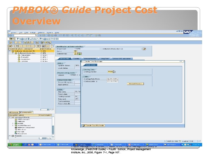Click the green network overview icon
This screenshot has width=207, height=155.
coord(80,54)
